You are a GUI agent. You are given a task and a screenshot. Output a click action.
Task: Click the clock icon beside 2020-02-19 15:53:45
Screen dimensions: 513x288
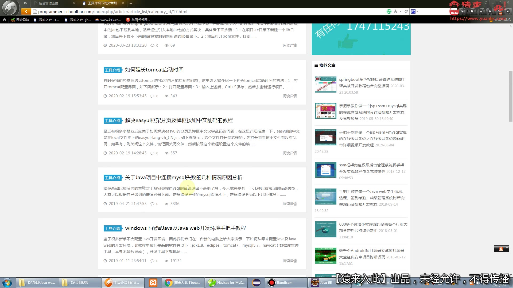click(x=105, y=96)
